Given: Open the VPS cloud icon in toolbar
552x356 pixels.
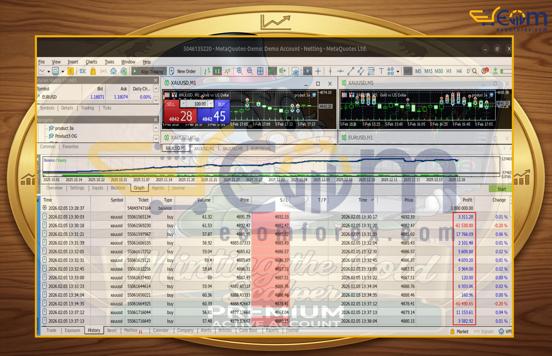Looking at the screenshot, I should pyautogui.click(x=113, y=71).
